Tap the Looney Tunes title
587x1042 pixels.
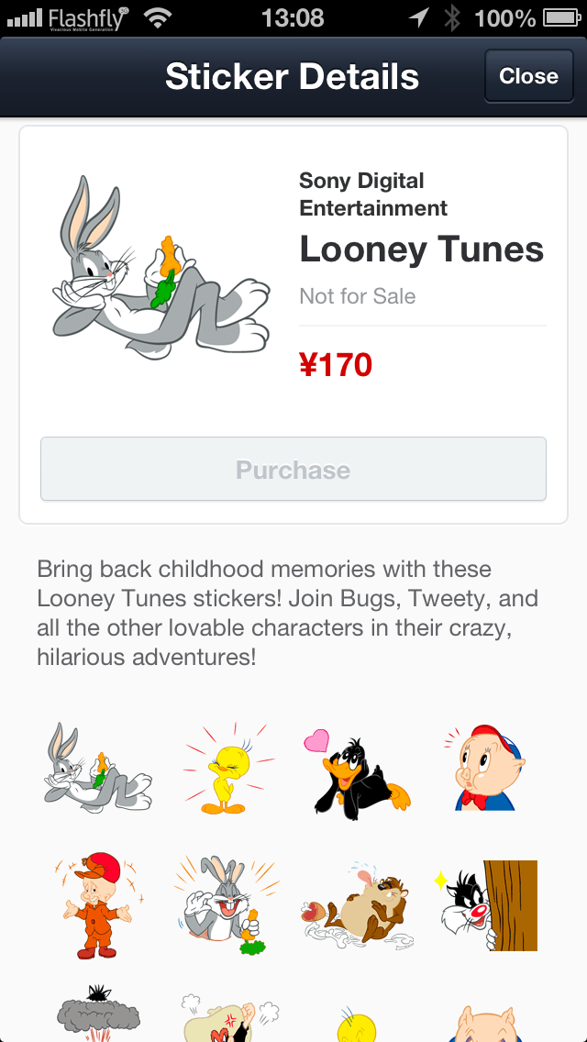point(421,249)
